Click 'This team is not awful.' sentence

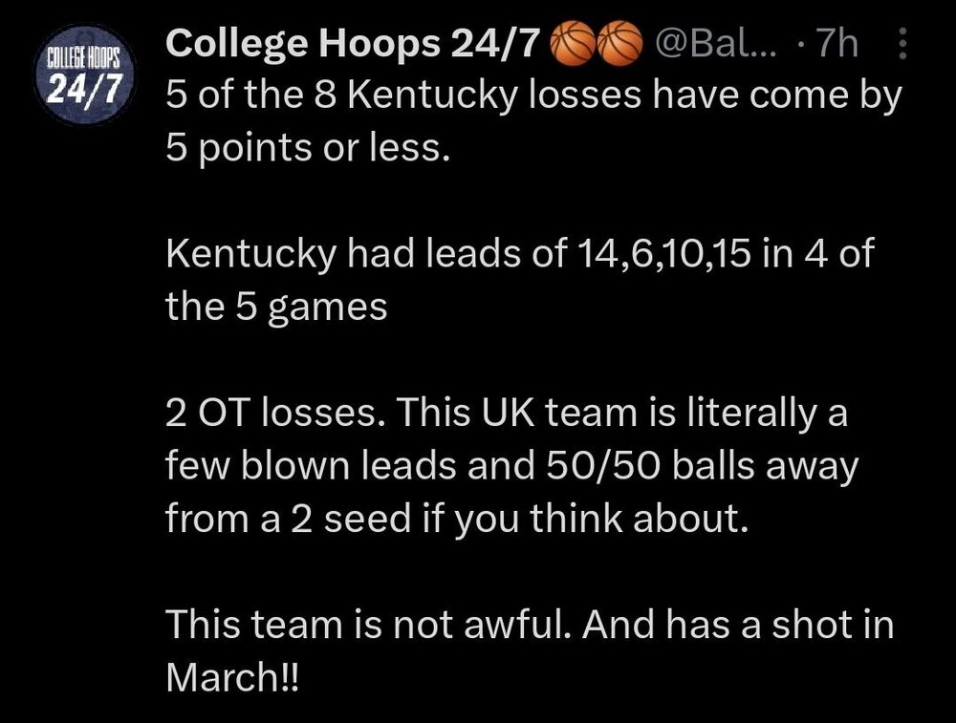(369, 625)
